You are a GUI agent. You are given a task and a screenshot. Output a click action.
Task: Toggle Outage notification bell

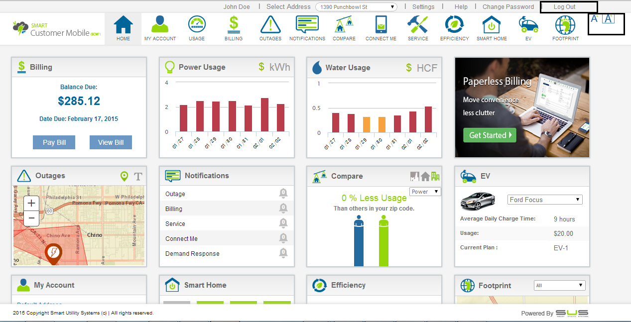[x=283, y=193]
